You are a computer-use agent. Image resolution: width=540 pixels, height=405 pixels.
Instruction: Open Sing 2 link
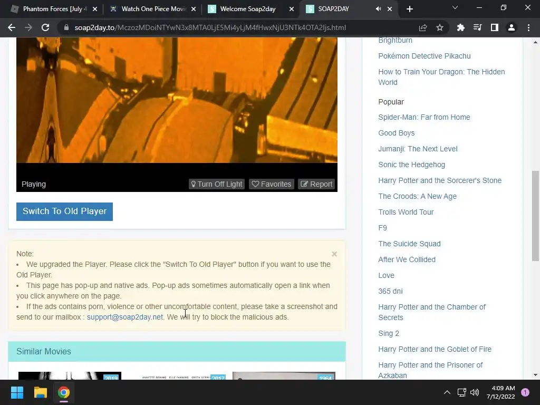tap(389, 334)
